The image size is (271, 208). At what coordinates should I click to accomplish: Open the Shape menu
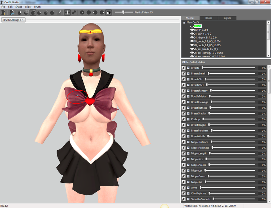coord(19,7)
